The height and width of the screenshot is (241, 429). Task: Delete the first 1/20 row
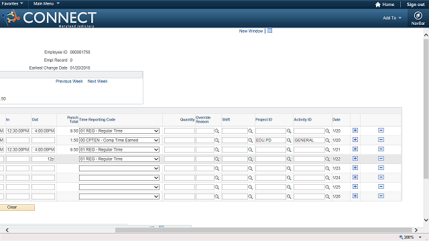tap(381, 131)
